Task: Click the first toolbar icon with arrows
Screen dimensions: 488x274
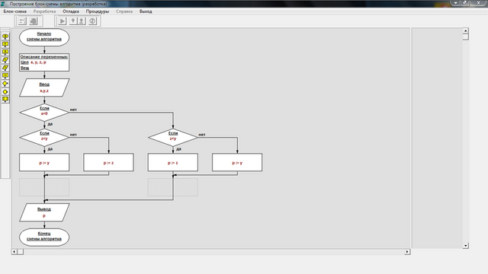Action: coord(22,21)
